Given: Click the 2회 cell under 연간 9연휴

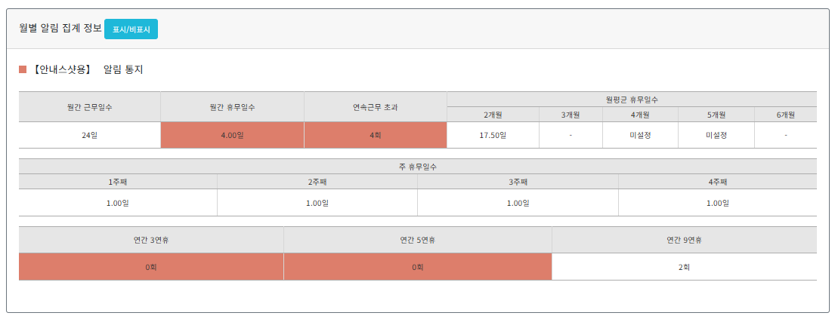Looking at the screenshot, I should point(684,267).
